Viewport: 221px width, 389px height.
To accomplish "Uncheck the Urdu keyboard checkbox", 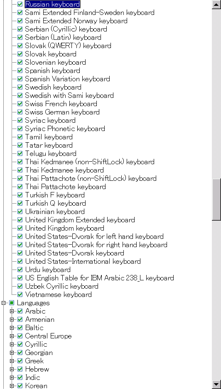I will pyautogui.click(x=20, y=270).
